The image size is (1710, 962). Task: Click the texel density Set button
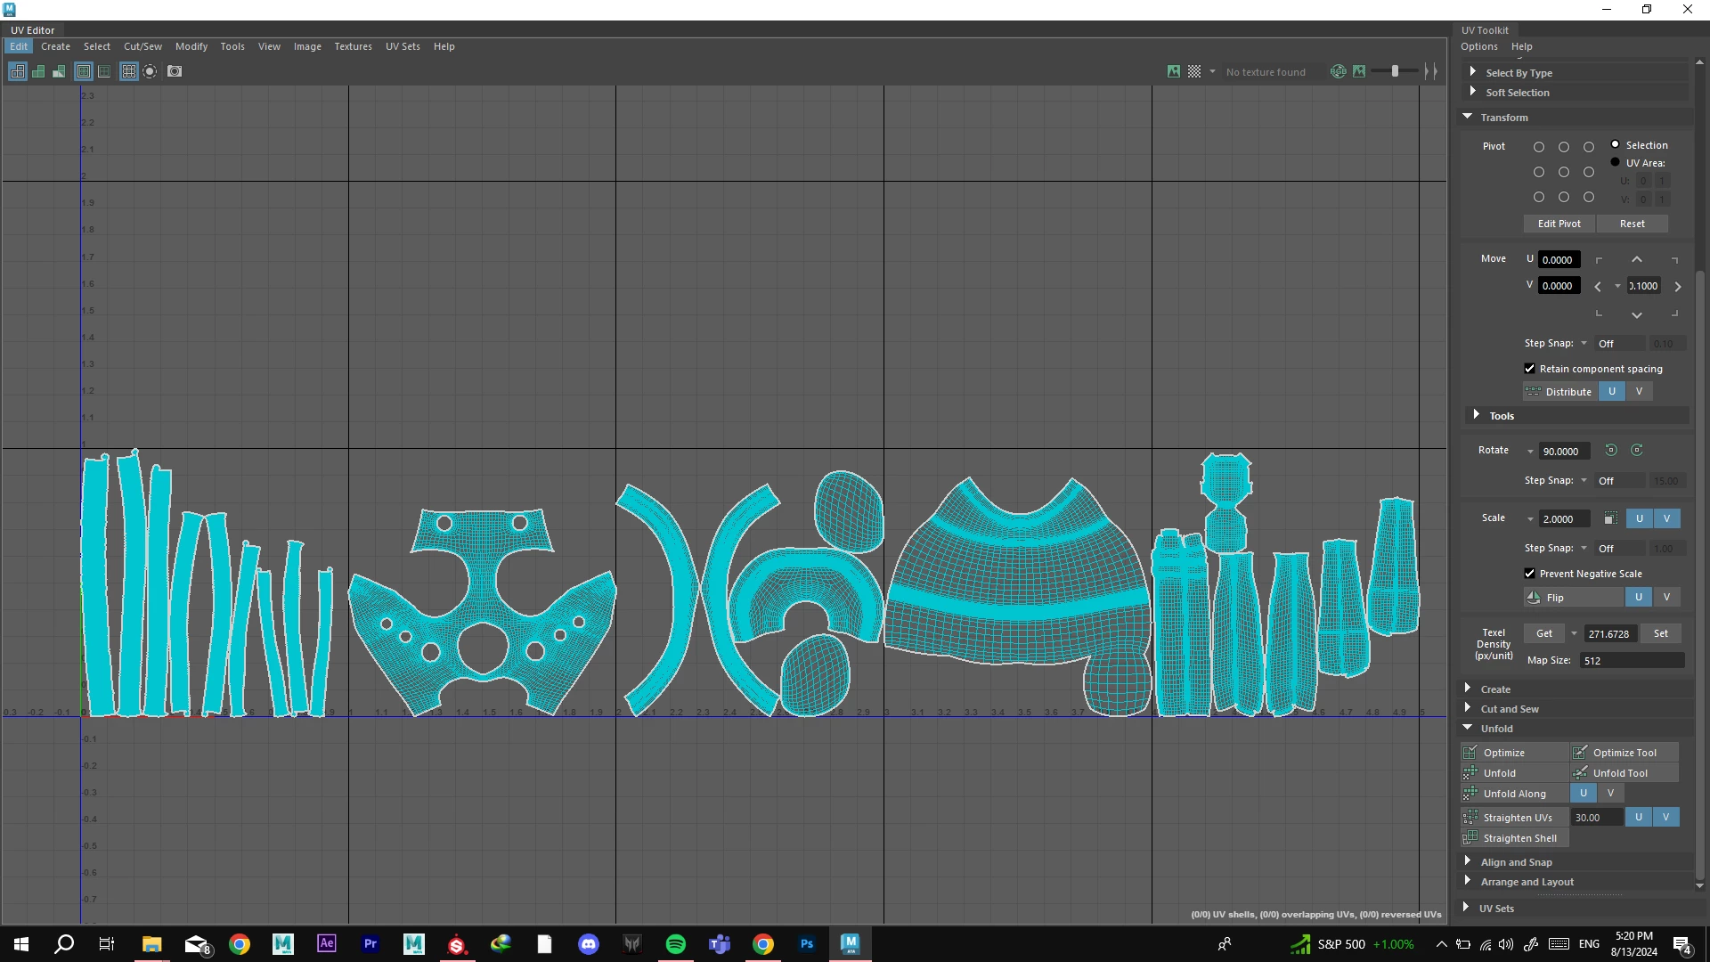tap(1660, 633)
